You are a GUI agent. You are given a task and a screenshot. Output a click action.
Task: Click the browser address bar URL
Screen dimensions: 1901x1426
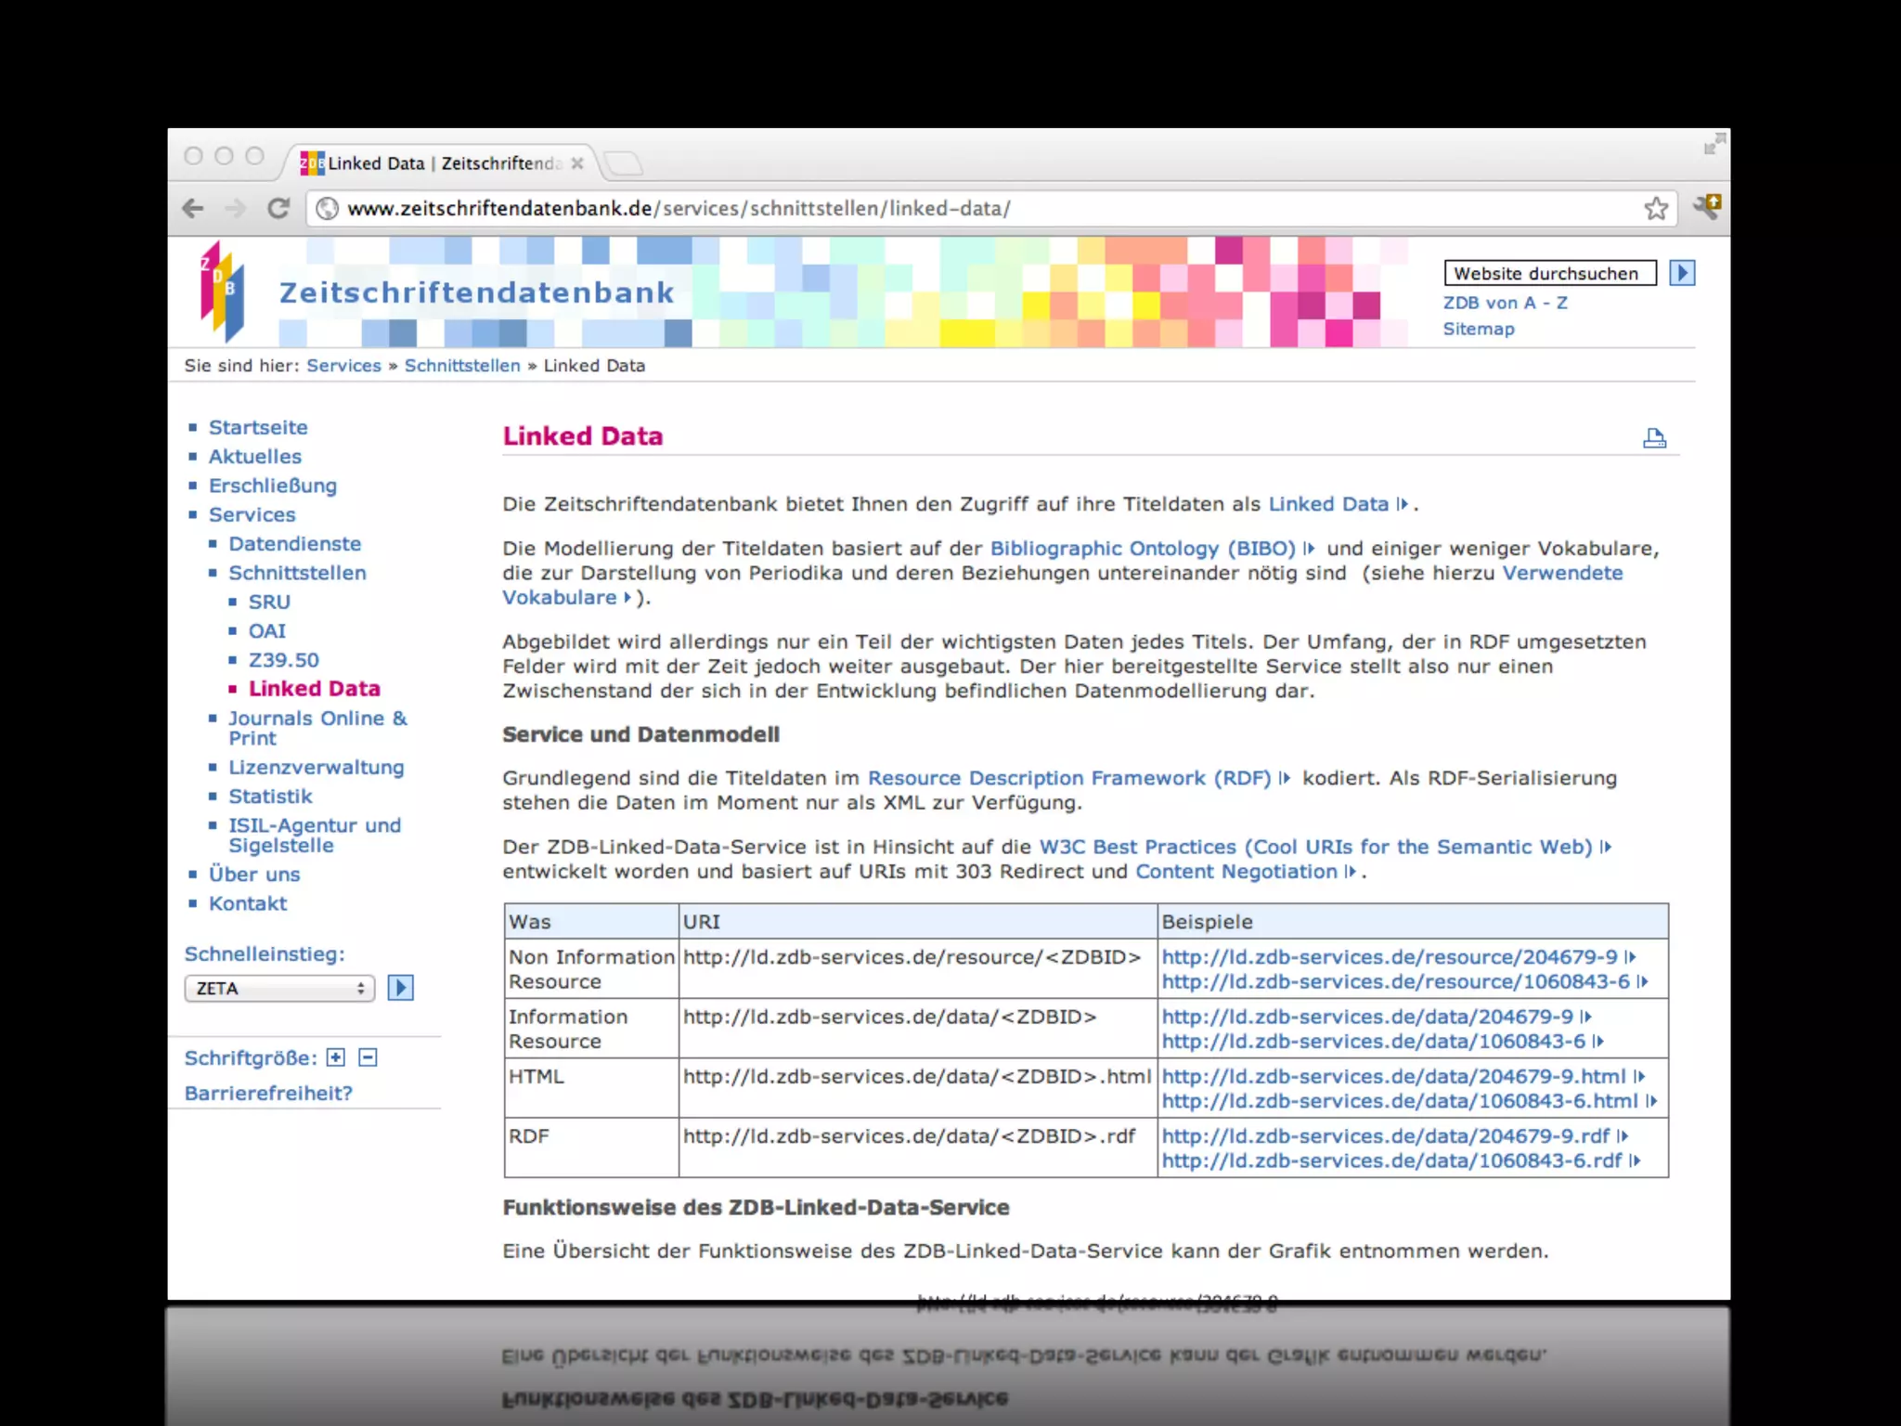(x=678, y=208)
